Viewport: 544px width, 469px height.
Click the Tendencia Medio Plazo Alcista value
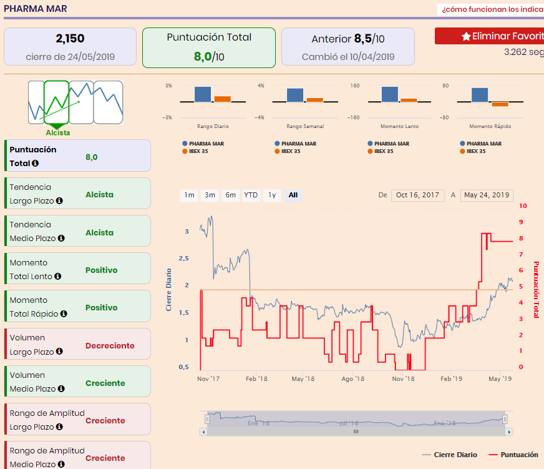coord(100,232)
